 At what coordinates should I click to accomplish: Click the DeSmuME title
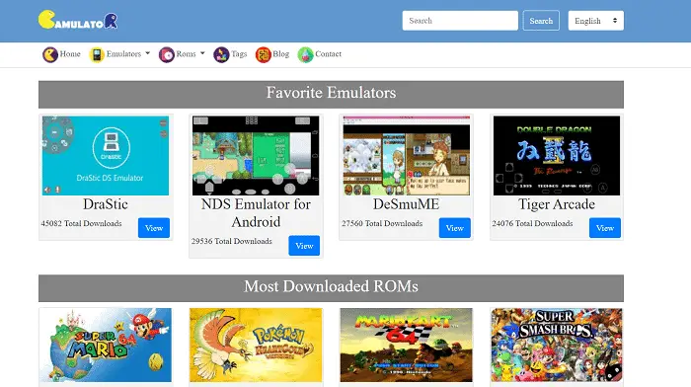point(407,204)
